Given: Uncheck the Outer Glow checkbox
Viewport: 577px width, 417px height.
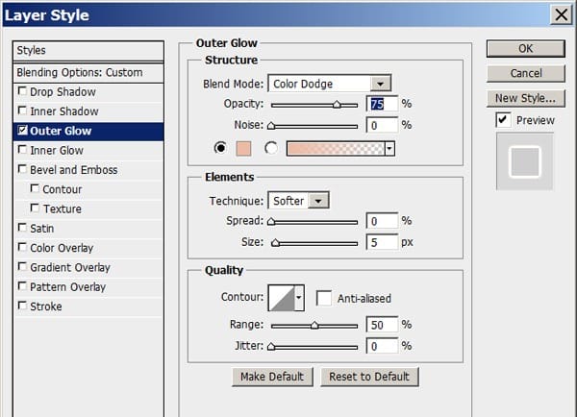Looking at the screenshot, I should [x=22, y=130].
